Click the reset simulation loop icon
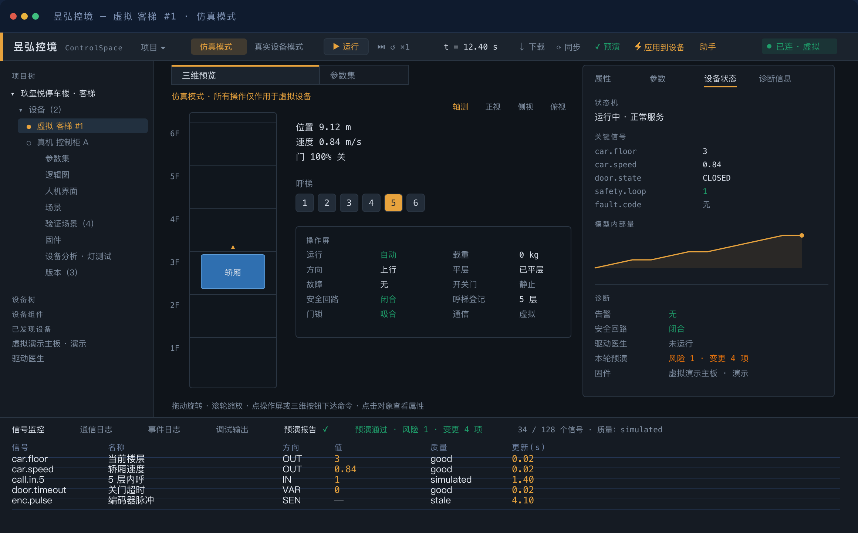The width and height of the screenshot is (858, 533). (393, 47)
